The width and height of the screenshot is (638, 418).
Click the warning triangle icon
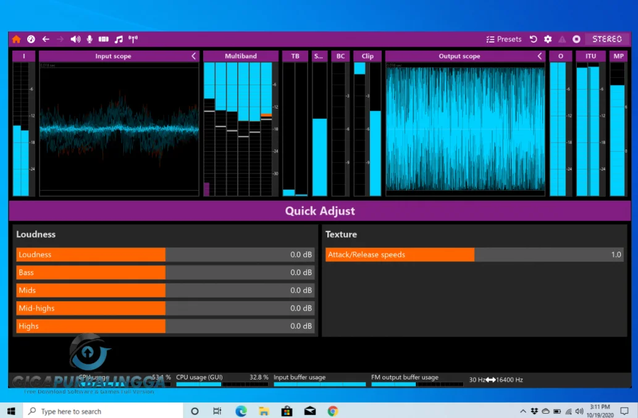tap(562, 39)
